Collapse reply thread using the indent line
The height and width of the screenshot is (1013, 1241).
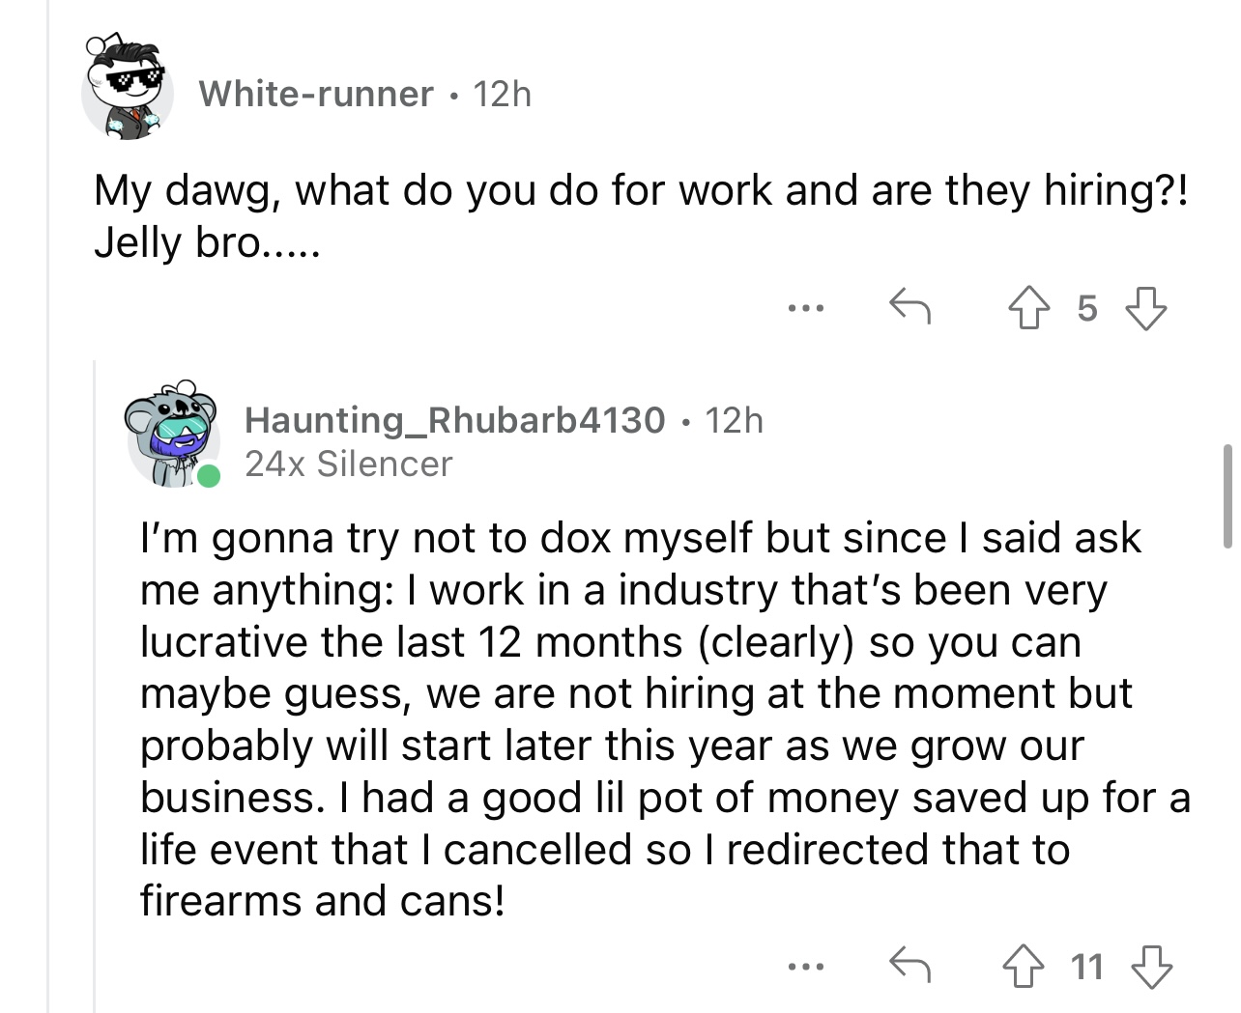tap(95, 676)
